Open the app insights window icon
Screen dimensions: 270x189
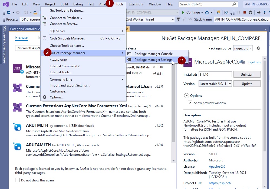(226, 12)
